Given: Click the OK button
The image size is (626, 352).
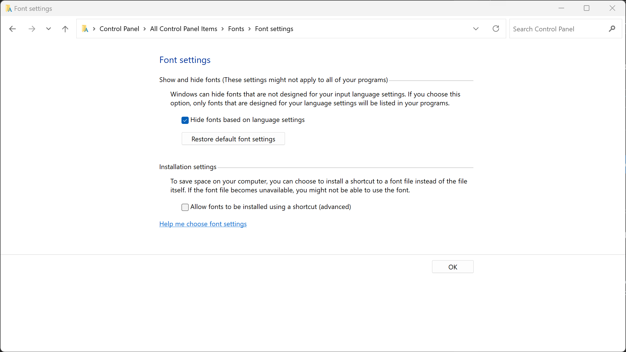Looking at the screenshot, I should click(x=453, y=267).
